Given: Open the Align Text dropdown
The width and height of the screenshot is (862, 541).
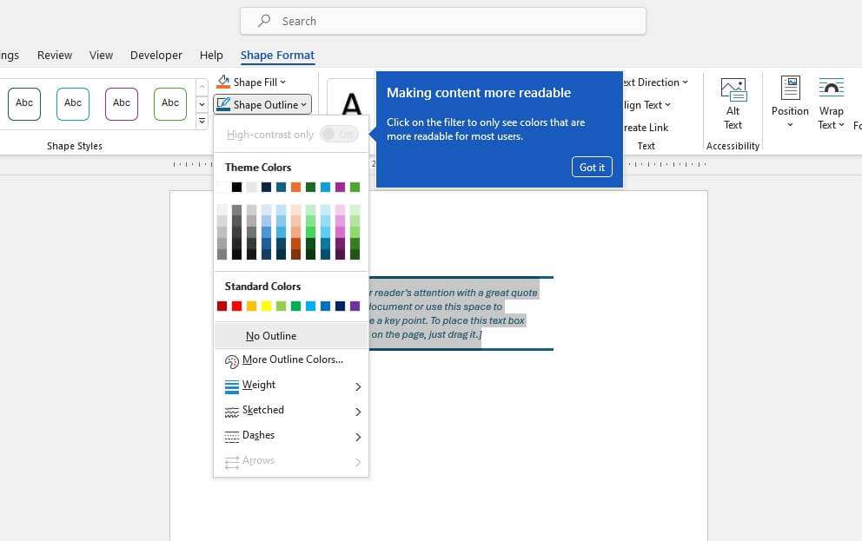Looking at the screenshot, I should coord(646,104).
